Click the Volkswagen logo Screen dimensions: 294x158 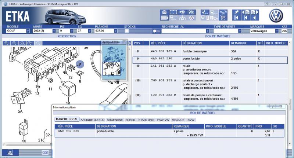click(x=276, y=16)
